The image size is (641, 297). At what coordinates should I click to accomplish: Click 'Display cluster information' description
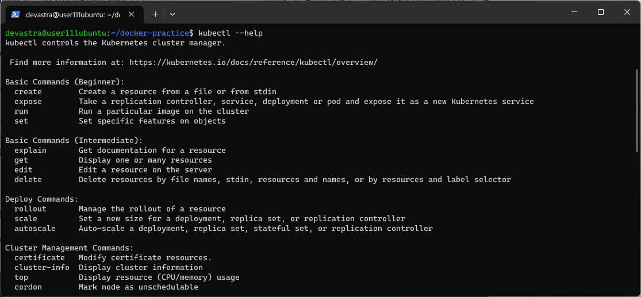click(x=141, y=268)
